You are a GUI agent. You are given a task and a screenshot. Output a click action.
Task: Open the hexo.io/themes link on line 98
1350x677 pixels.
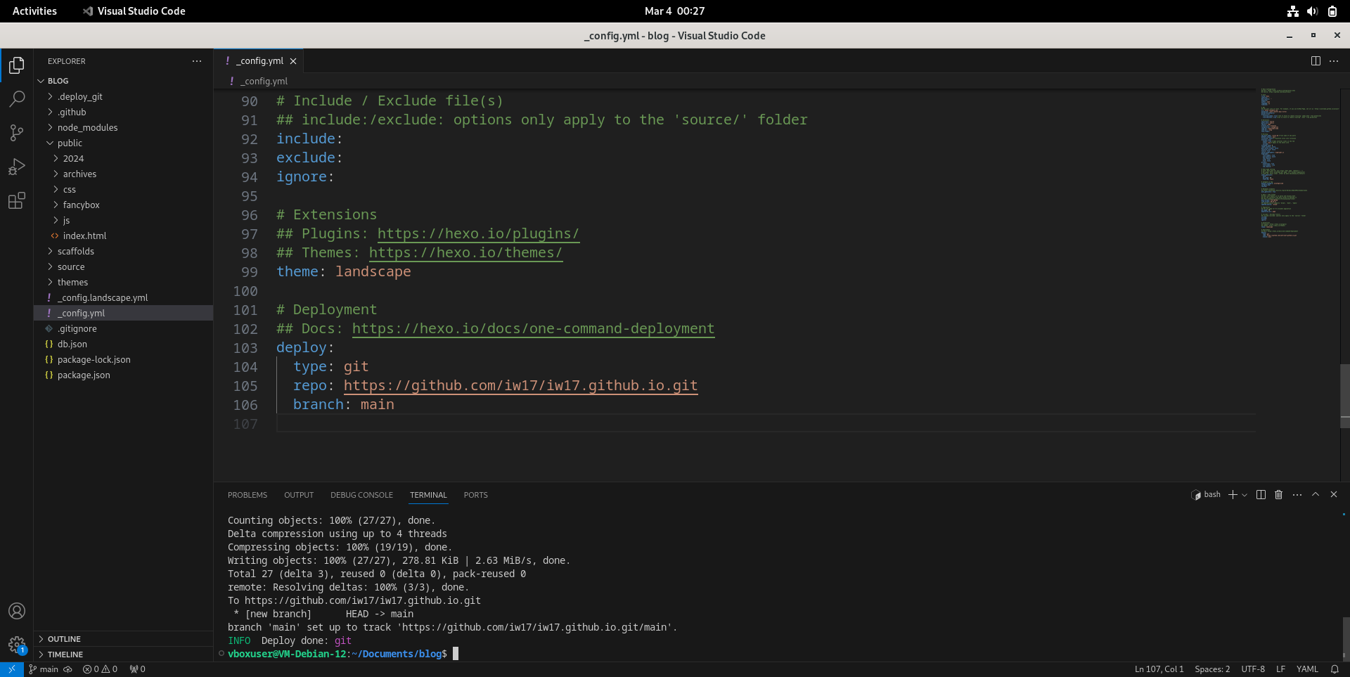(465, 253)
